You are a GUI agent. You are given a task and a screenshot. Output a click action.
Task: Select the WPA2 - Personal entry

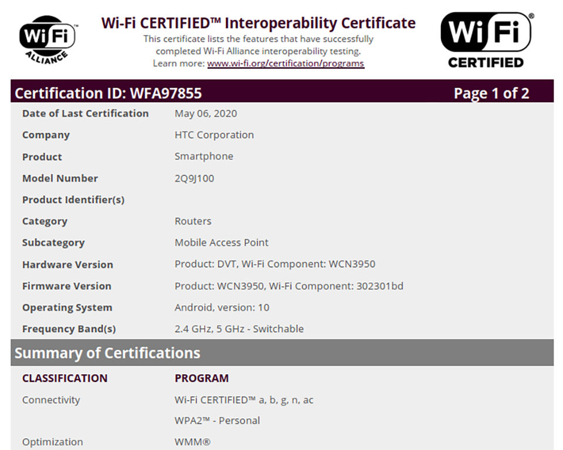pyautogui.click(x=217, y=421)
